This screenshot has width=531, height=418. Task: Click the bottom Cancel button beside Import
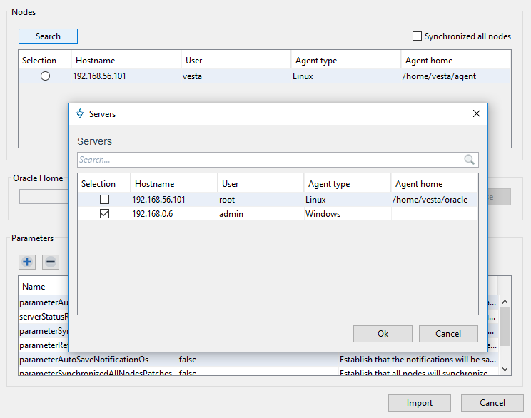click(492, 403)
